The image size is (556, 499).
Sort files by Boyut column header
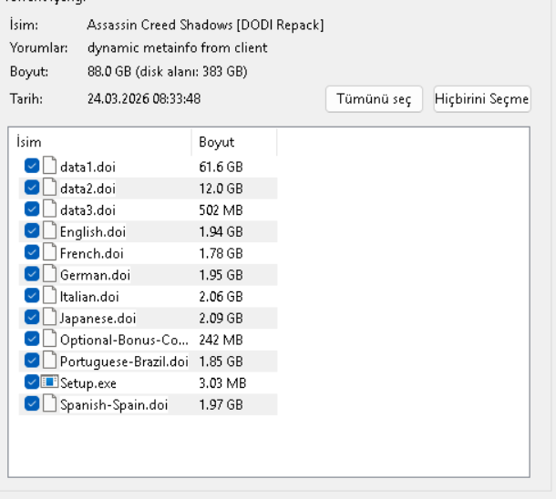234,142
